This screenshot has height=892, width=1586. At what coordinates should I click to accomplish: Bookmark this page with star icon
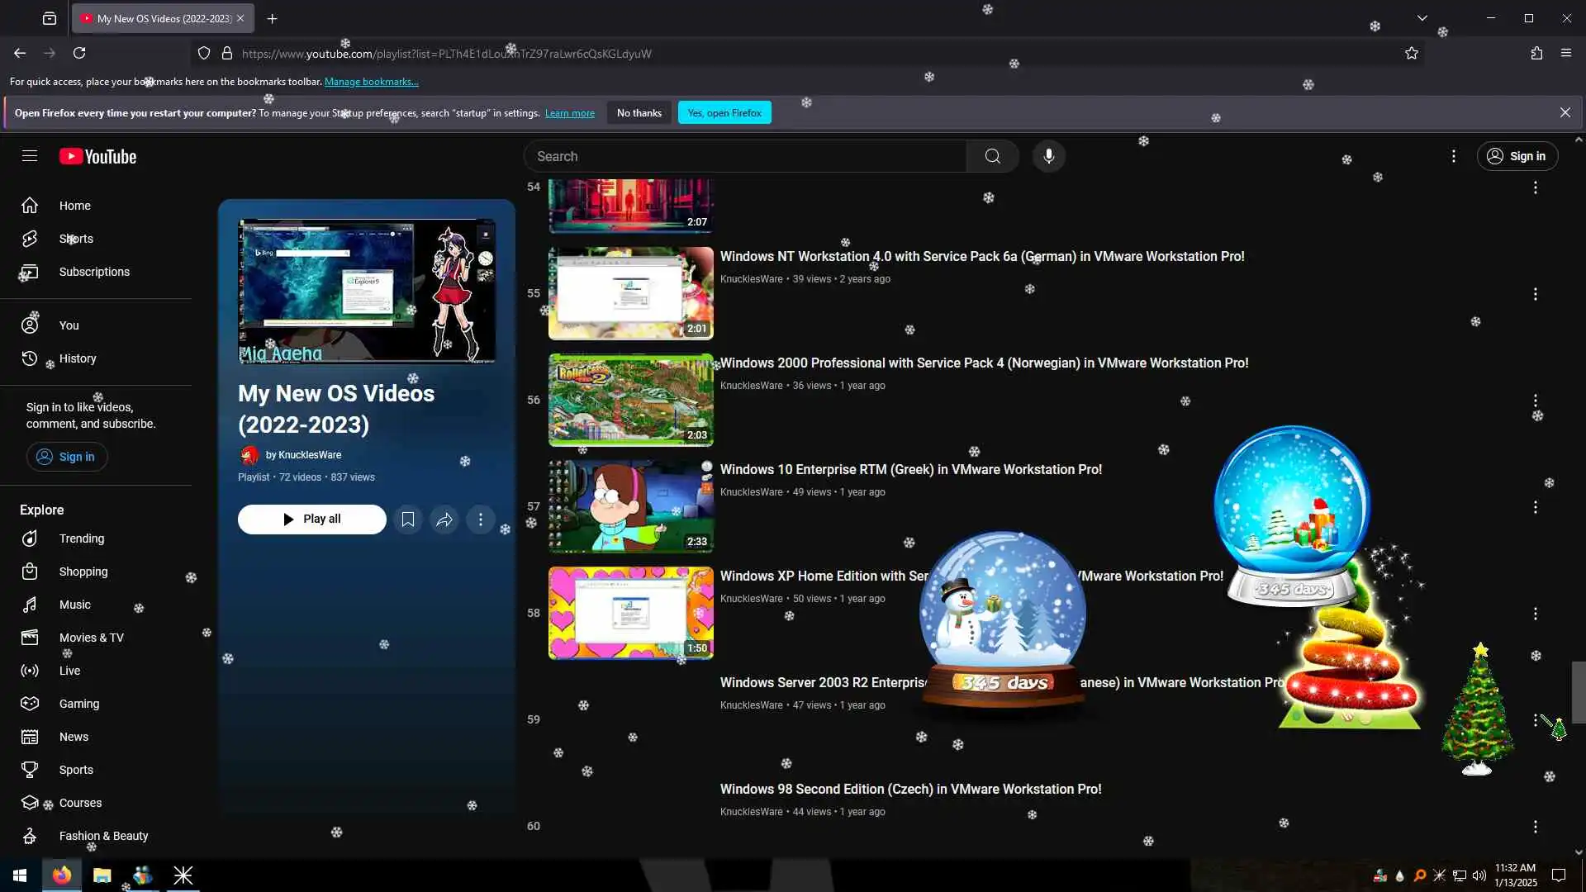click(x=1411, y=54)
